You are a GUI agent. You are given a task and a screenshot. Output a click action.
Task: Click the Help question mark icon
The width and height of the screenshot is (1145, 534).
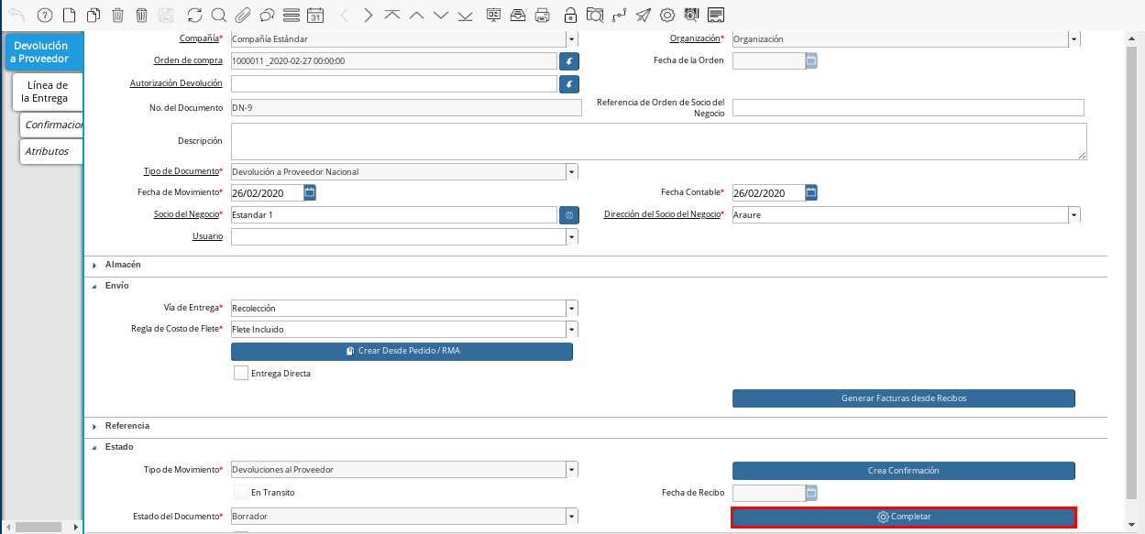point(45,15)
